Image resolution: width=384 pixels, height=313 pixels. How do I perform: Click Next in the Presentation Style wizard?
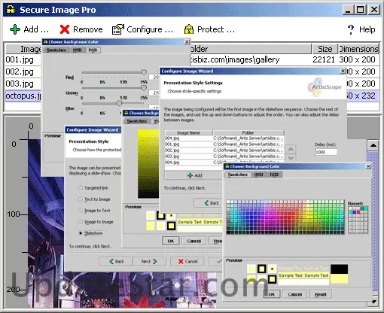(x=149, y=261)
